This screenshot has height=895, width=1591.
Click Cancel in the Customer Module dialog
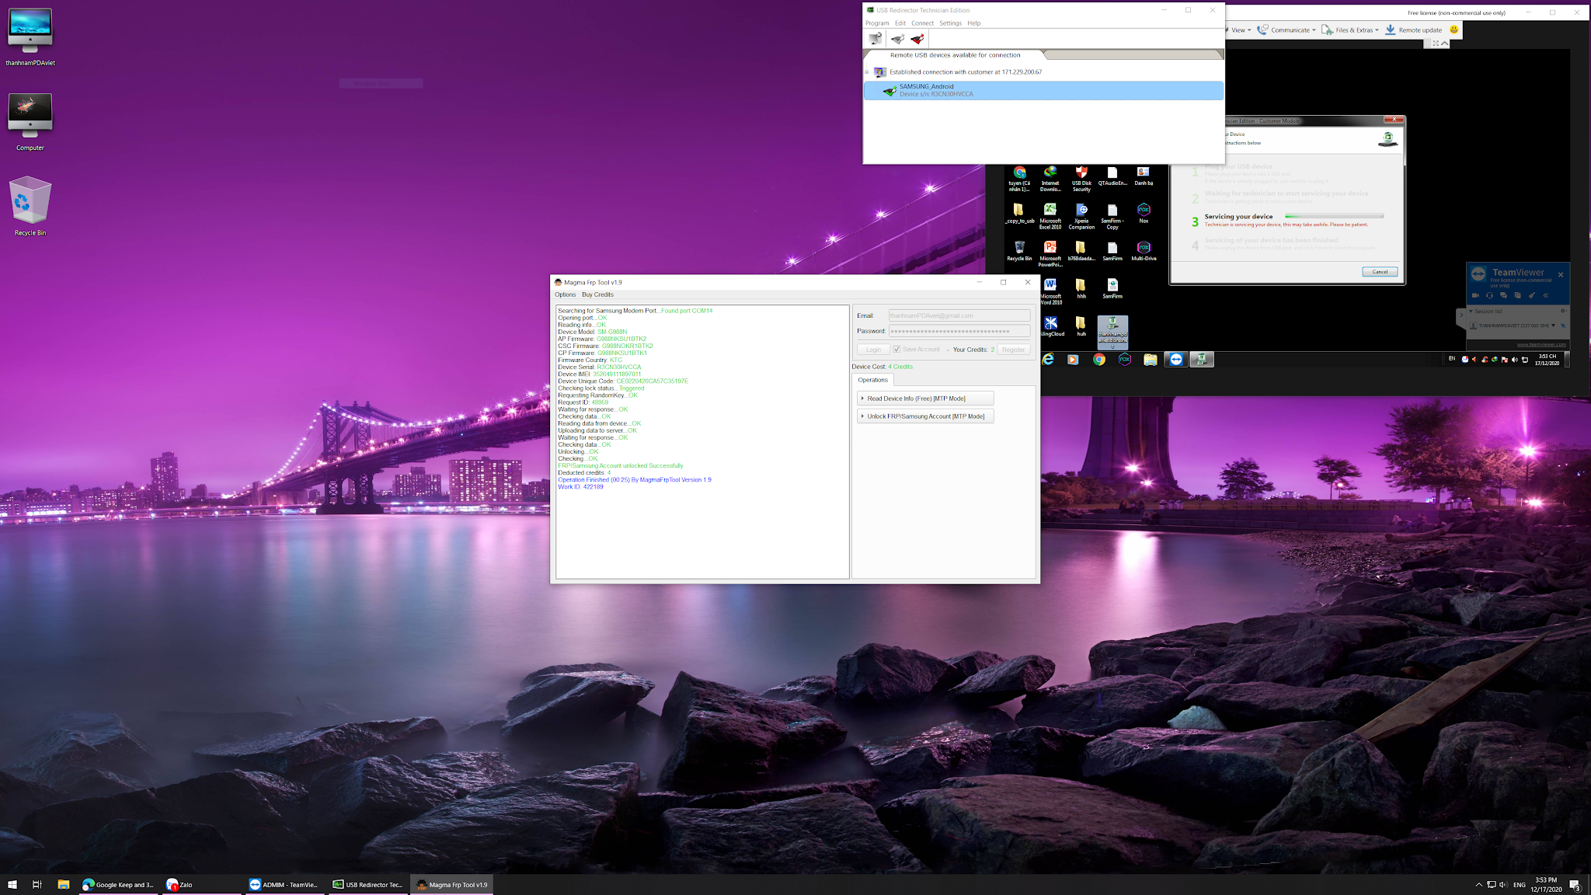(x=1380, y=272)
